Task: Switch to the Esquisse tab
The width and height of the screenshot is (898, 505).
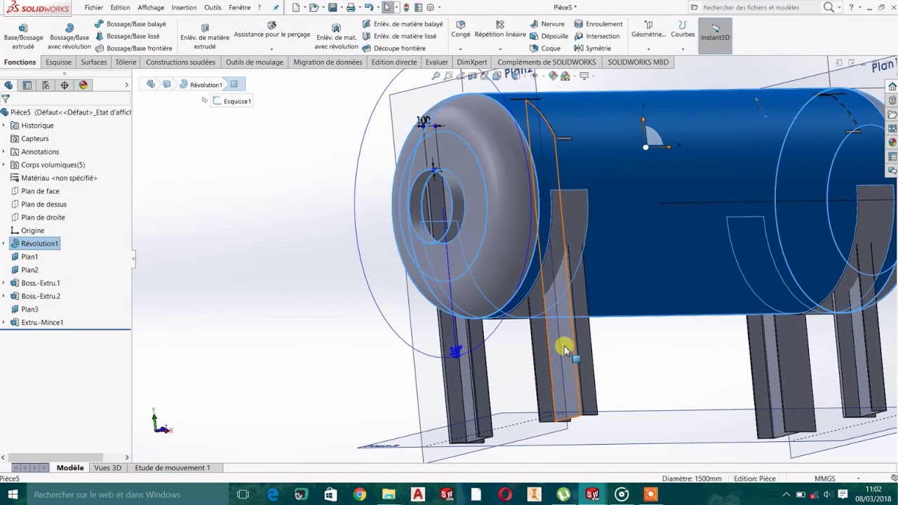Action: (x=59, y=62)
